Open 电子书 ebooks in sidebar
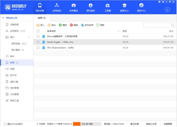The width and height of the screenshot is (177, 127). click(x=11, y=75)
